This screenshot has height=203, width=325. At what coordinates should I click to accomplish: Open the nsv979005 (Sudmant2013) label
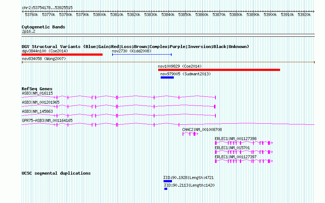(186, 74)
